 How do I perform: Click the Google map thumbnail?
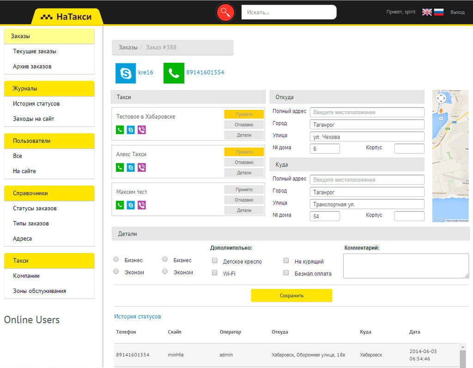[450, 156]
